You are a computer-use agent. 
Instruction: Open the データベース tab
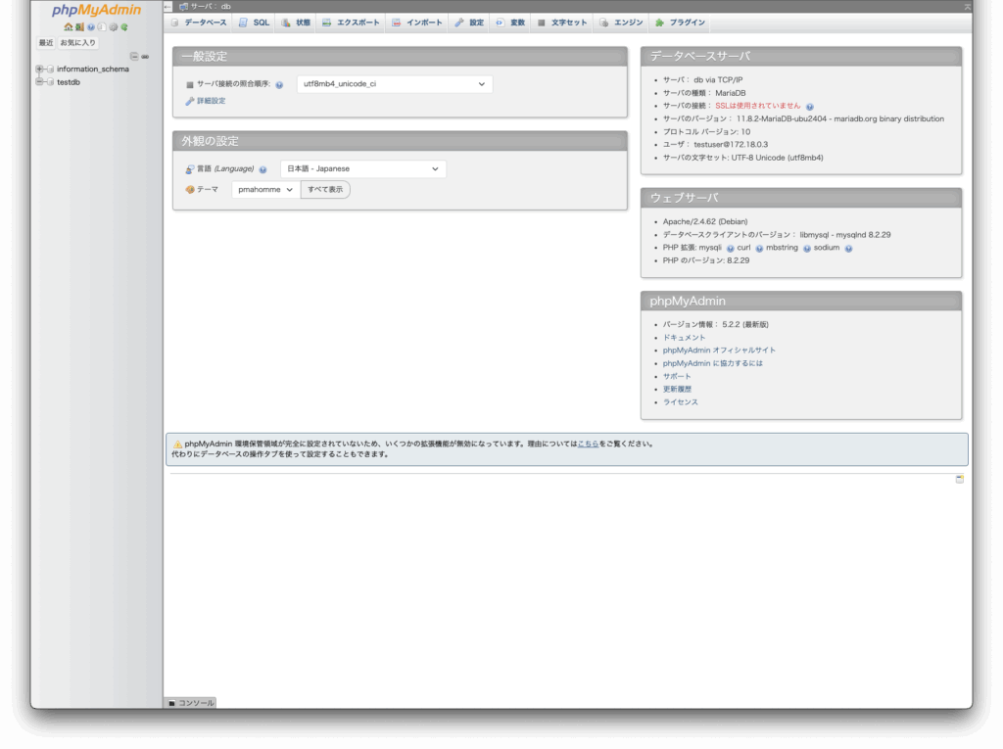199,23
